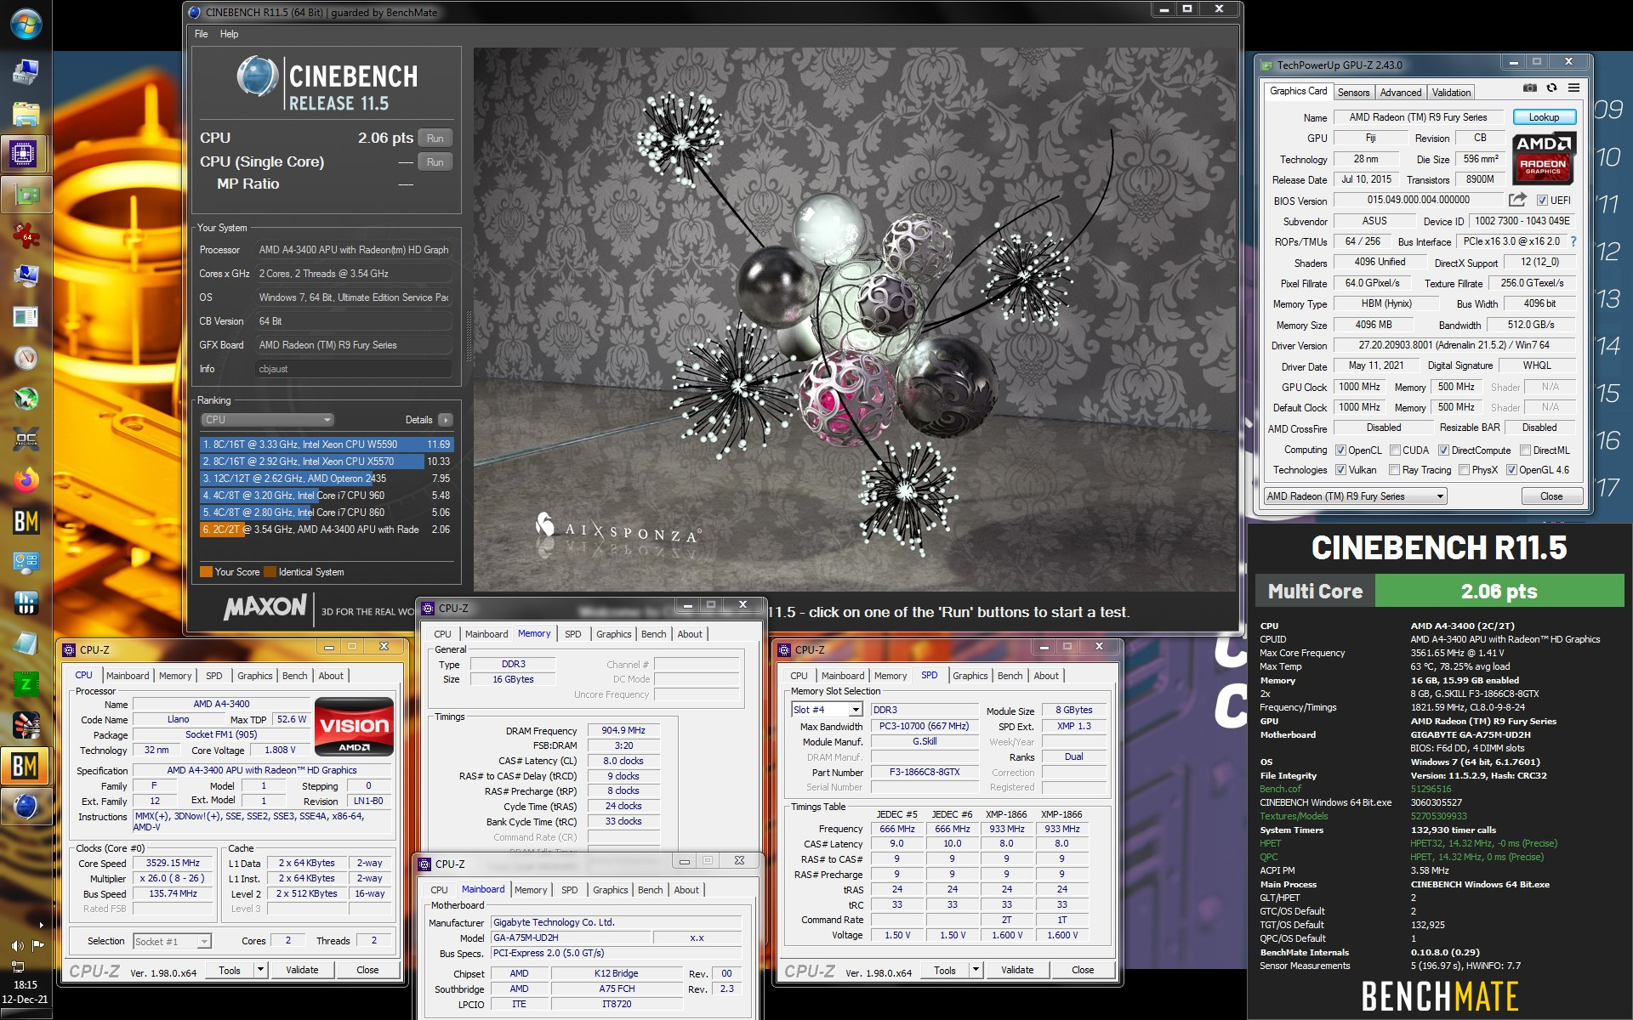Screen dimensions: 1633x1020
Task: Open Windows Explorer folder in taskbar
Action: 26,114
